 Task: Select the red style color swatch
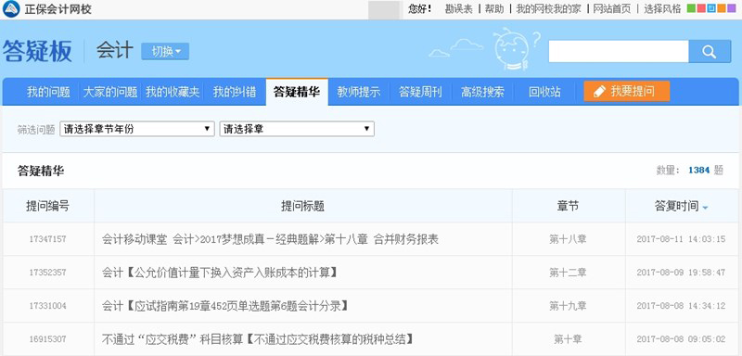[701, 8]
